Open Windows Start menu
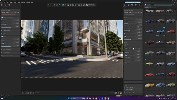Image resolution: width=177 pixels, height=100 pixels. 69,98
